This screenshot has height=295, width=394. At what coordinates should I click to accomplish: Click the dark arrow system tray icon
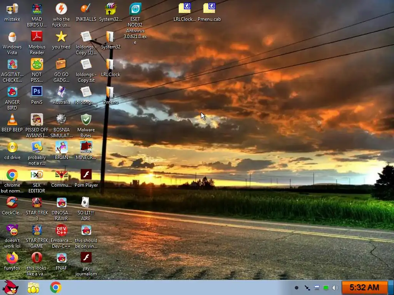pyautogui.click(x=307, y=288)
